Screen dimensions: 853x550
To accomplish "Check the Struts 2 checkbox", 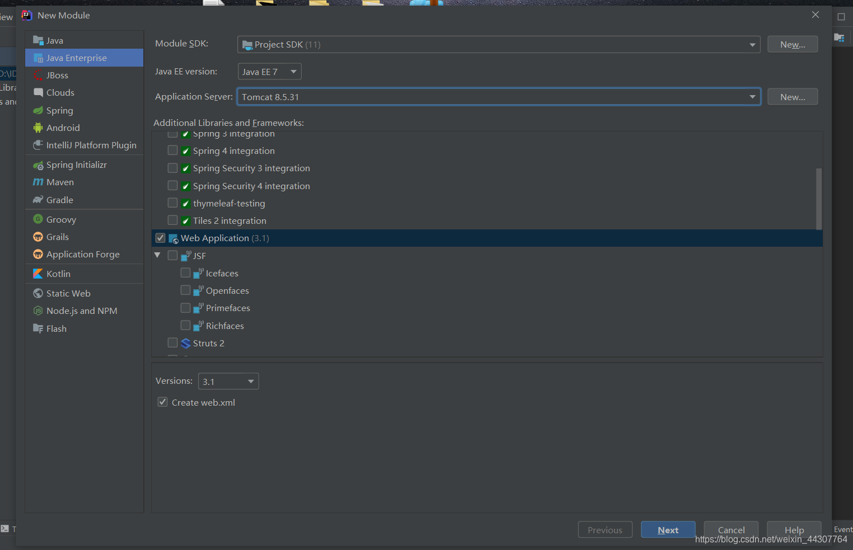I will coord(173,342).
